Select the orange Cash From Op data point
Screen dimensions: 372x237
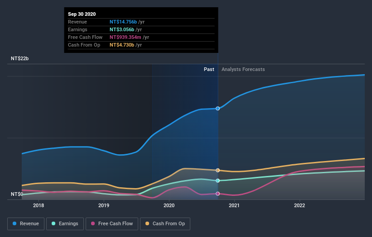tap(217, 170)
